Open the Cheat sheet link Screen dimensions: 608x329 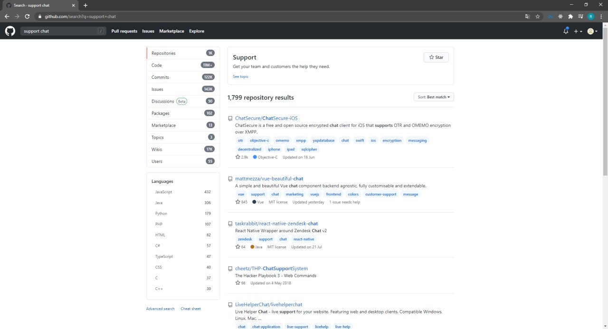click(190, 309)
